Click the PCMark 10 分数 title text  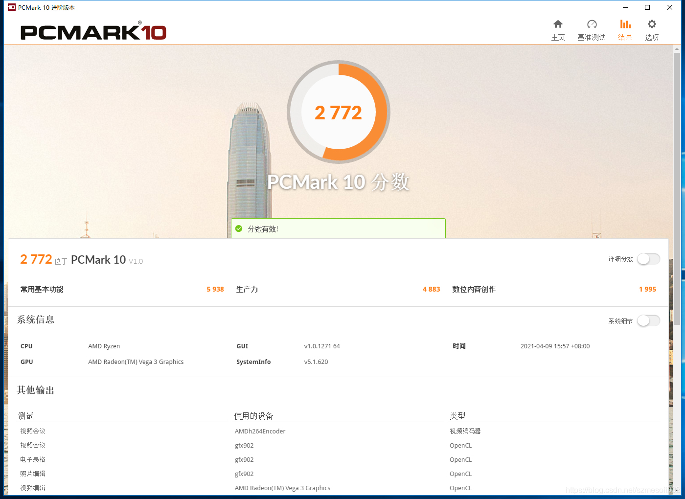tap(338, 182)
